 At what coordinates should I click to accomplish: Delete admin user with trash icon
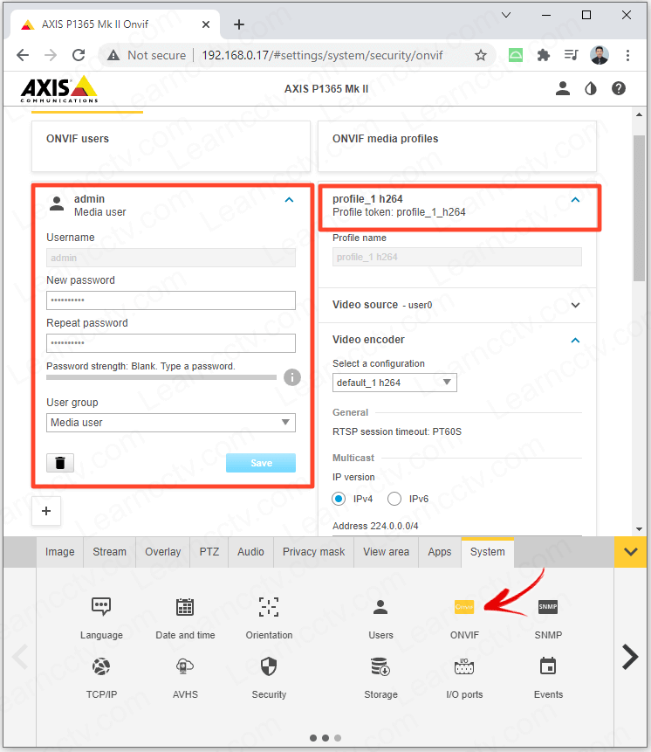(x=60, y=463)
